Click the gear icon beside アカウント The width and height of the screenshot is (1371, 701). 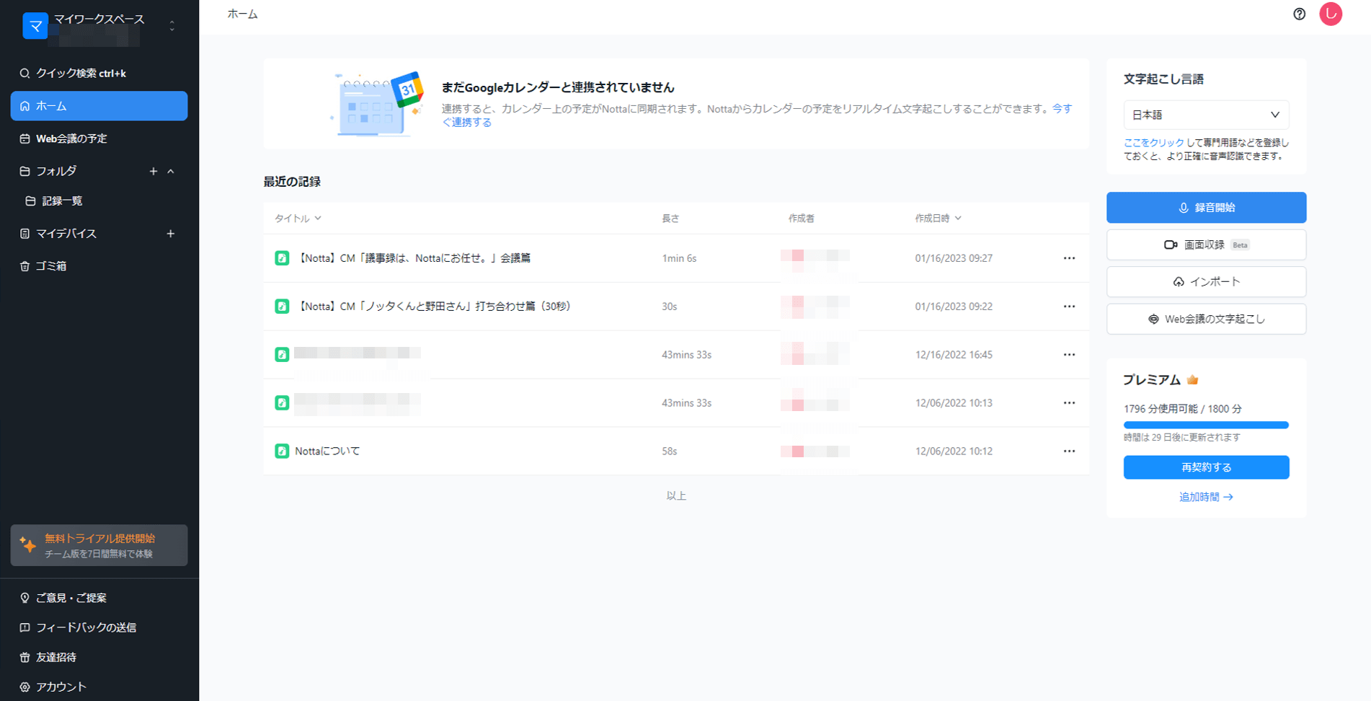coord(25,687)
